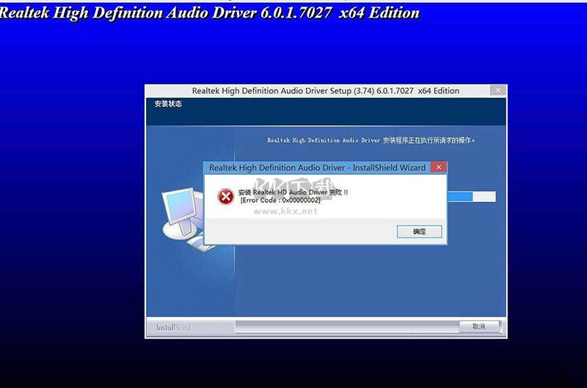Click the 安装程序正在执行所请求的操作 status message
Image resolution: width=587 pixels, height=388 pixels.
pos(371,140)
